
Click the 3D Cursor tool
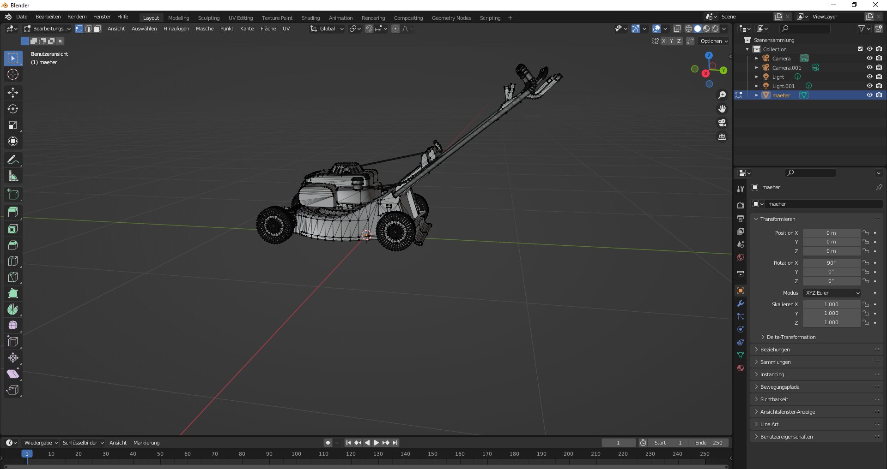[13, 74]
